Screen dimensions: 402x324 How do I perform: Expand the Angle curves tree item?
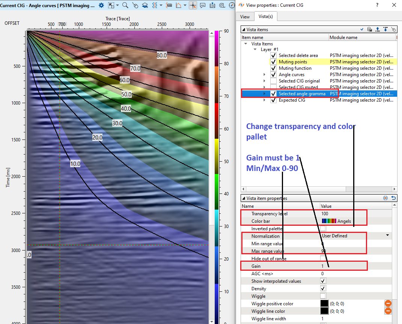point(265,75)
